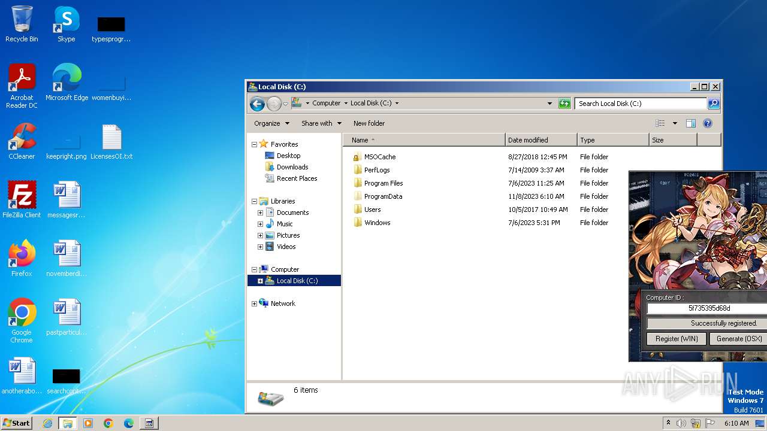Image resolution: width=767 pixels, height=431 pixels.
Task: Open the CCleaner desktop shortcut
Action: (x=22, y=141)
